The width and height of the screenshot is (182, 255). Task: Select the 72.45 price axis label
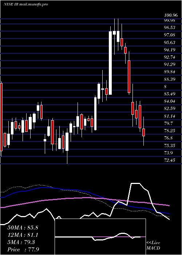(170, 160)
